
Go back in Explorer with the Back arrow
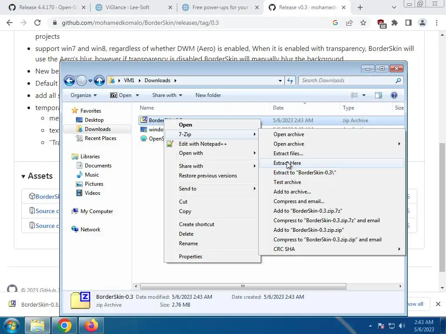point(69,80)
